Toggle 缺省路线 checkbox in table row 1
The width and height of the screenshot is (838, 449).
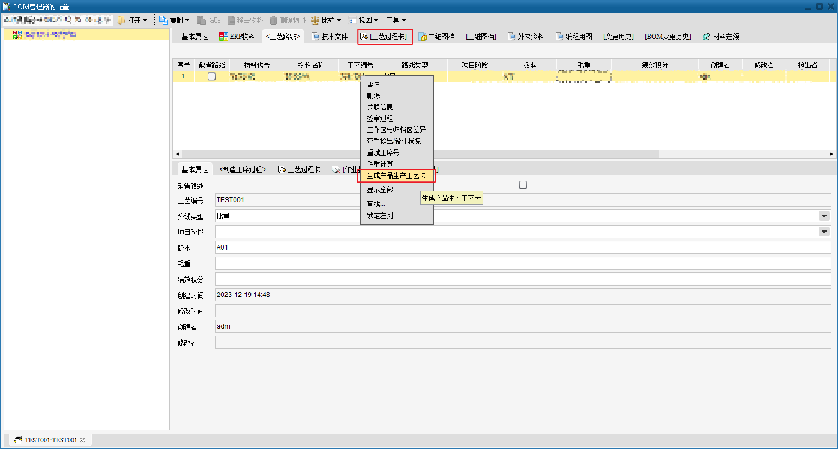(211, 76)
